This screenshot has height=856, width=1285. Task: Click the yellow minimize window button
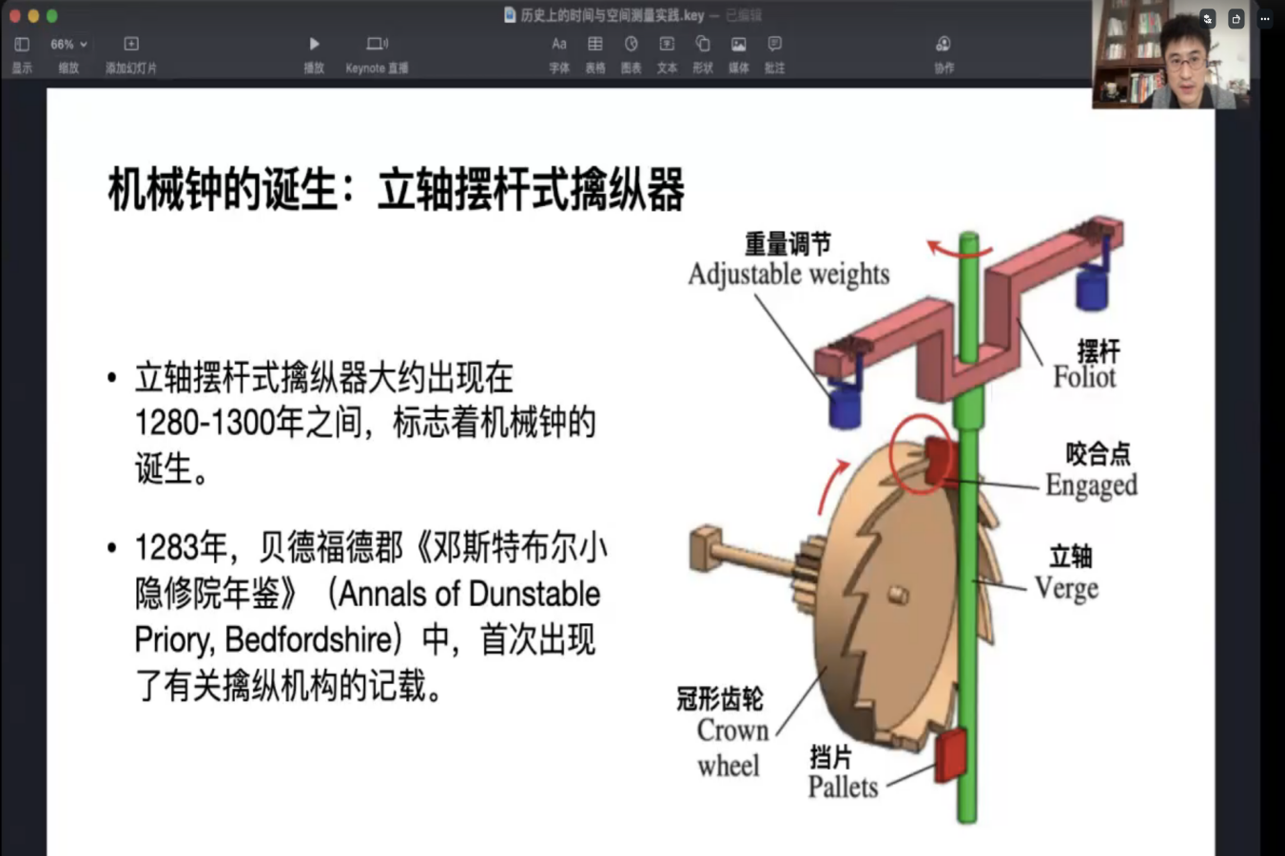[x=33, y=15]
